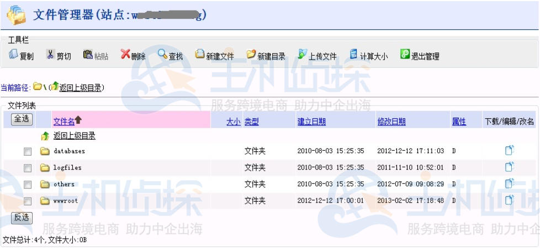Viewport: 540px width, 248px height.
Task: Check the others folder checkbox
Action: click(x=28, y=184)
